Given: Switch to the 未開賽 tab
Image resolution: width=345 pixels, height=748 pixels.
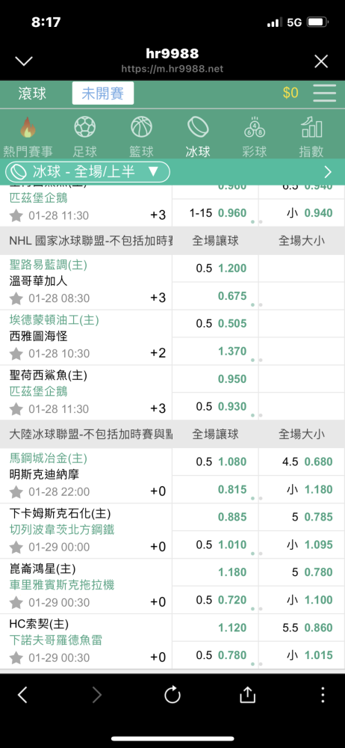Looking at the screenshot, I should pyautogui.click(x=103, y=93).
